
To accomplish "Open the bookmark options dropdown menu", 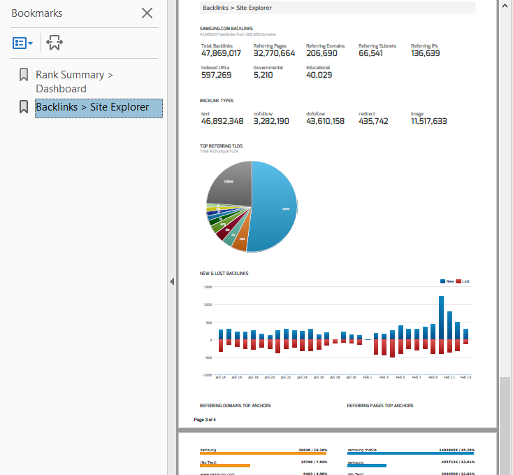I will click(x=23, y=43).
